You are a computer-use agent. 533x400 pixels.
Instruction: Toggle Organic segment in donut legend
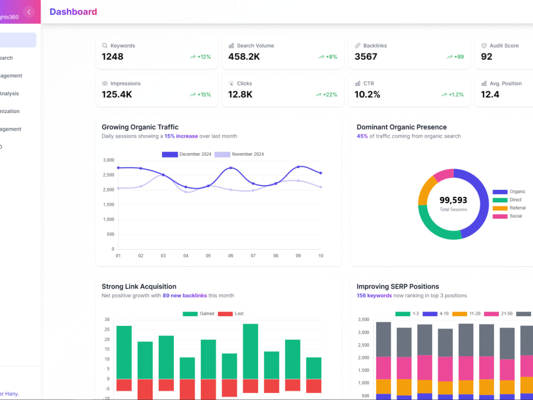tap(509, 191)
